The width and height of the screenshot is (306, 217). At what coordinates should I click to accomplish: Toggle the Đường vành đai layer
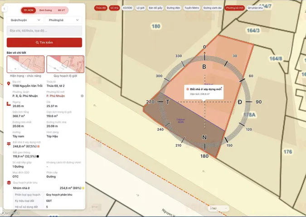pyautogui.click(x=213, y=8)
